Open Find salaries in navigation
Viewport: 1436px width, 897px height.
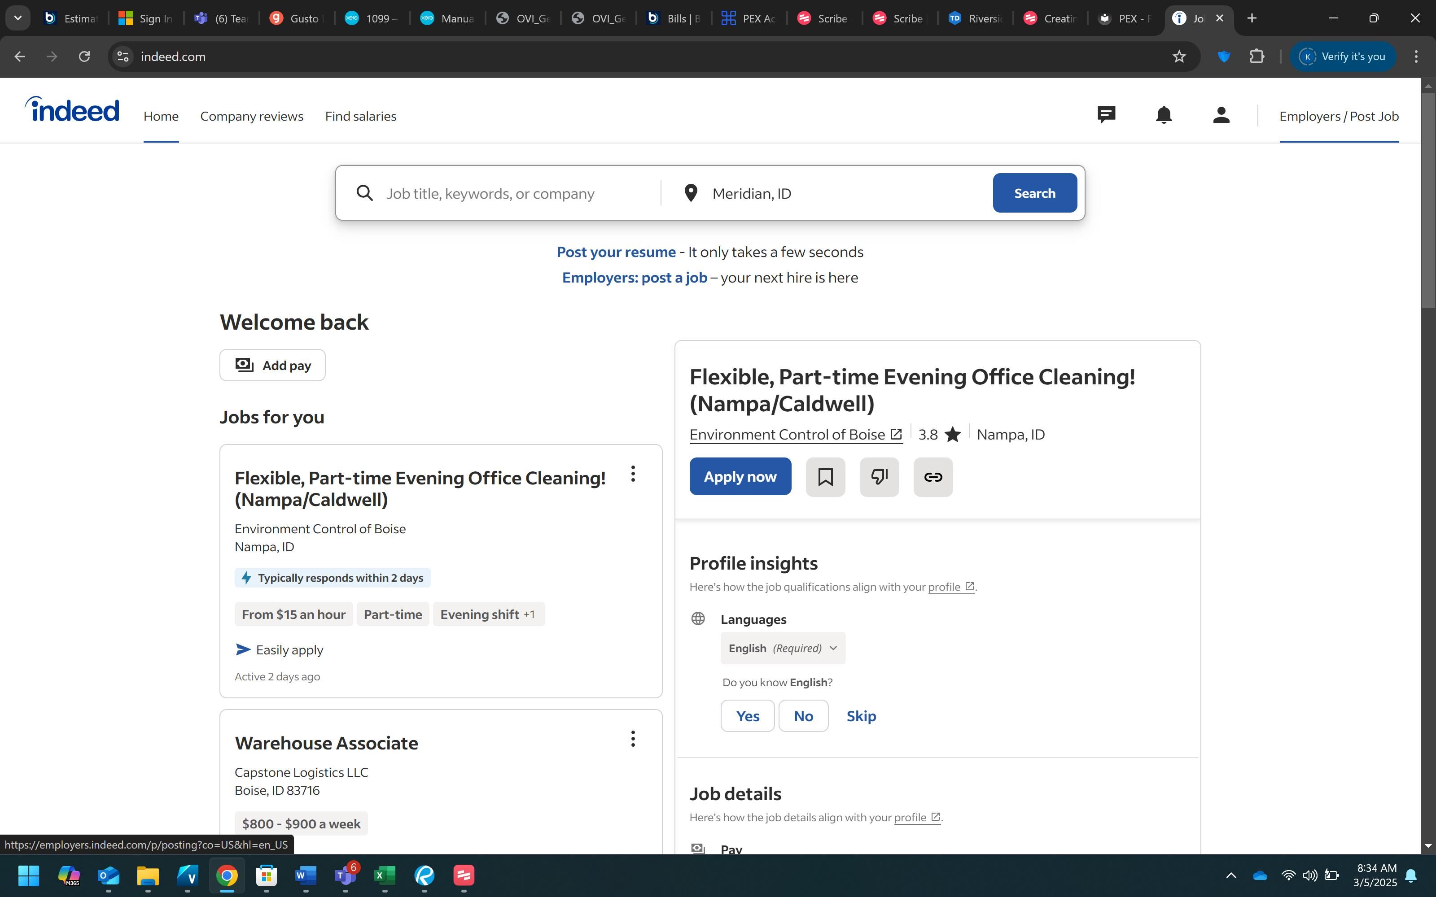coord(360,116)
